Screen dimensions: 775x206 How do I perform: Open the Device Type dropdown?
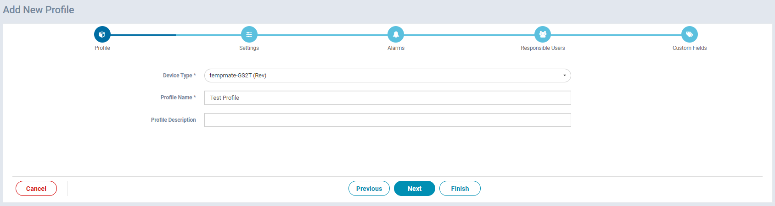pyautogui.click(x=387, y=76)
